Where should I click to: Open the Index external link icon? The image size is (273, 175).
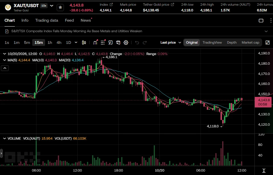click(x=111, y=5)
